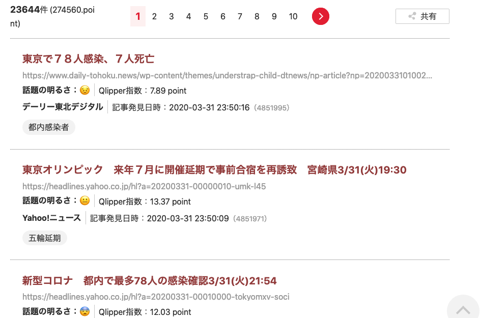Jump to page 10 of results
The height and width of the screenshot is (318, 480).
[293, 17]
